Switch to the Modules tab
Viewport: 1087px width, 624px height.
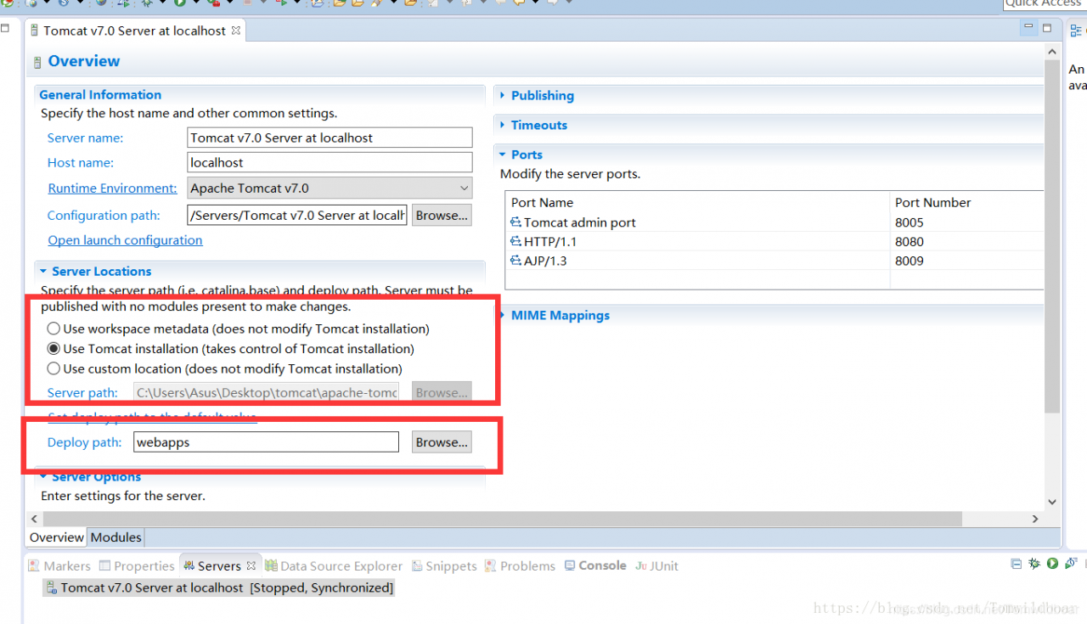(x=115, y=537)
